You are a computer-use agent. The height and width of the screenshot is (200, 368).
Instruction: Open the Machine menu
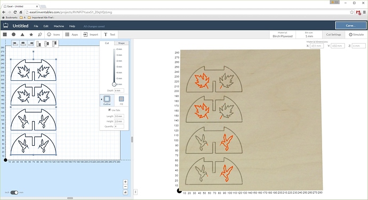tap(59, 26)
